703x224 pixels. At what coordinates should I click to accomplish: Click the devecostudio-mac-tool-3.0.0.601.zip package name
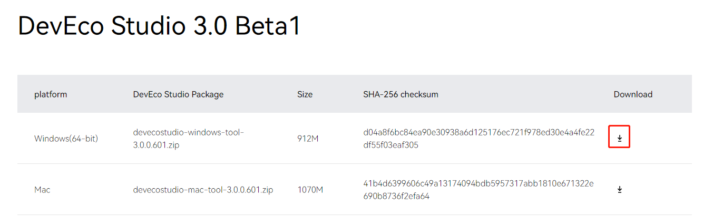(203, 189)
